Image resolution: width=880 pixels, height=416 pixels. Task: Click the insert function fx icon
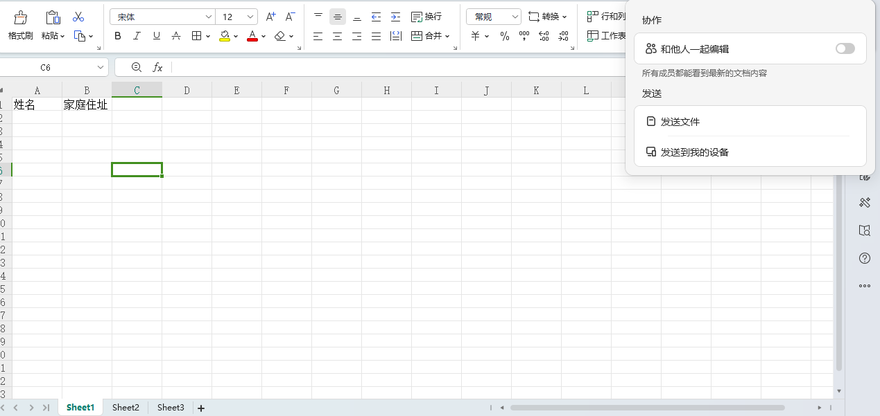coord(157,67)
